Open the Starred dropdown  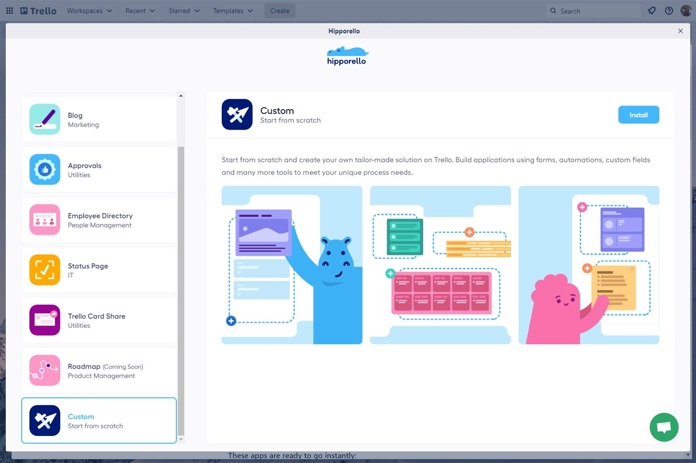point(184,11)
